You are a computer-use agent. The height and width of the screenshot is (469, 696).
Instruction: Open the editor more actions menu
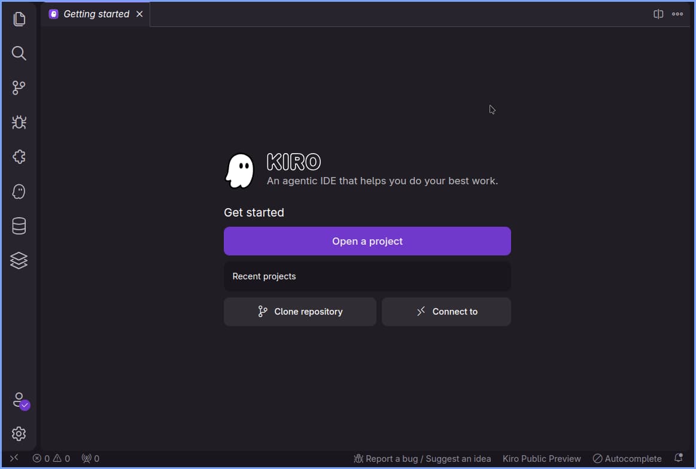677,14
